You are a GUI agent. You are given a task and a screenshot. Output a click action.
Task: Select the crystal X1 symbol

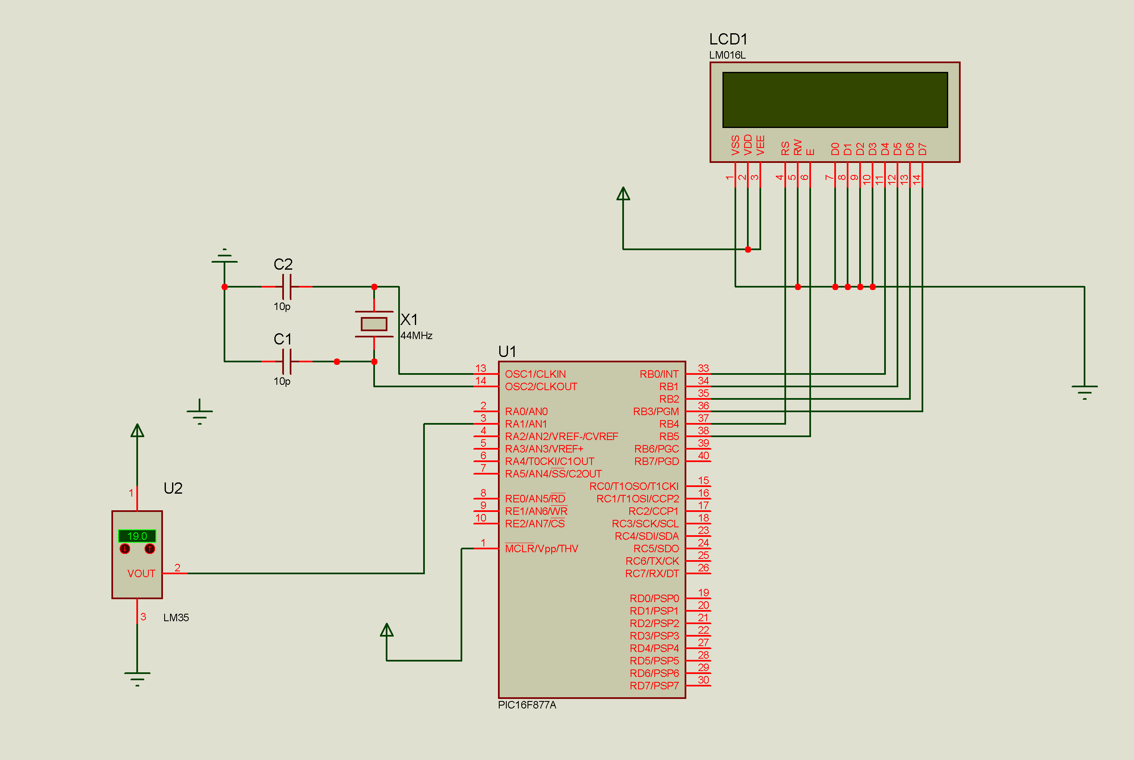coord(374,324)
